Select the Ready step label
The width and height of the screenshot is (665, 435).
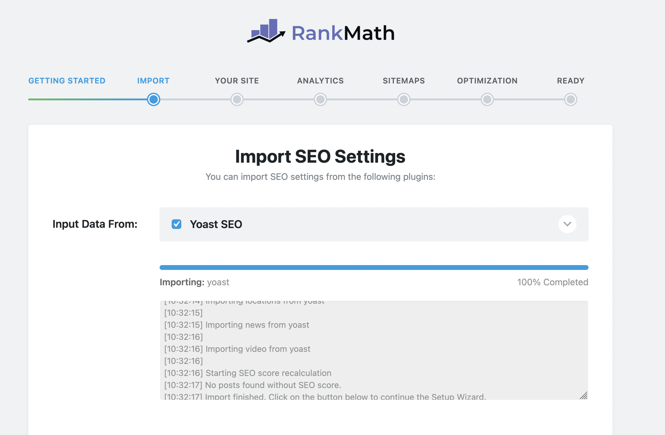[571, 81]
